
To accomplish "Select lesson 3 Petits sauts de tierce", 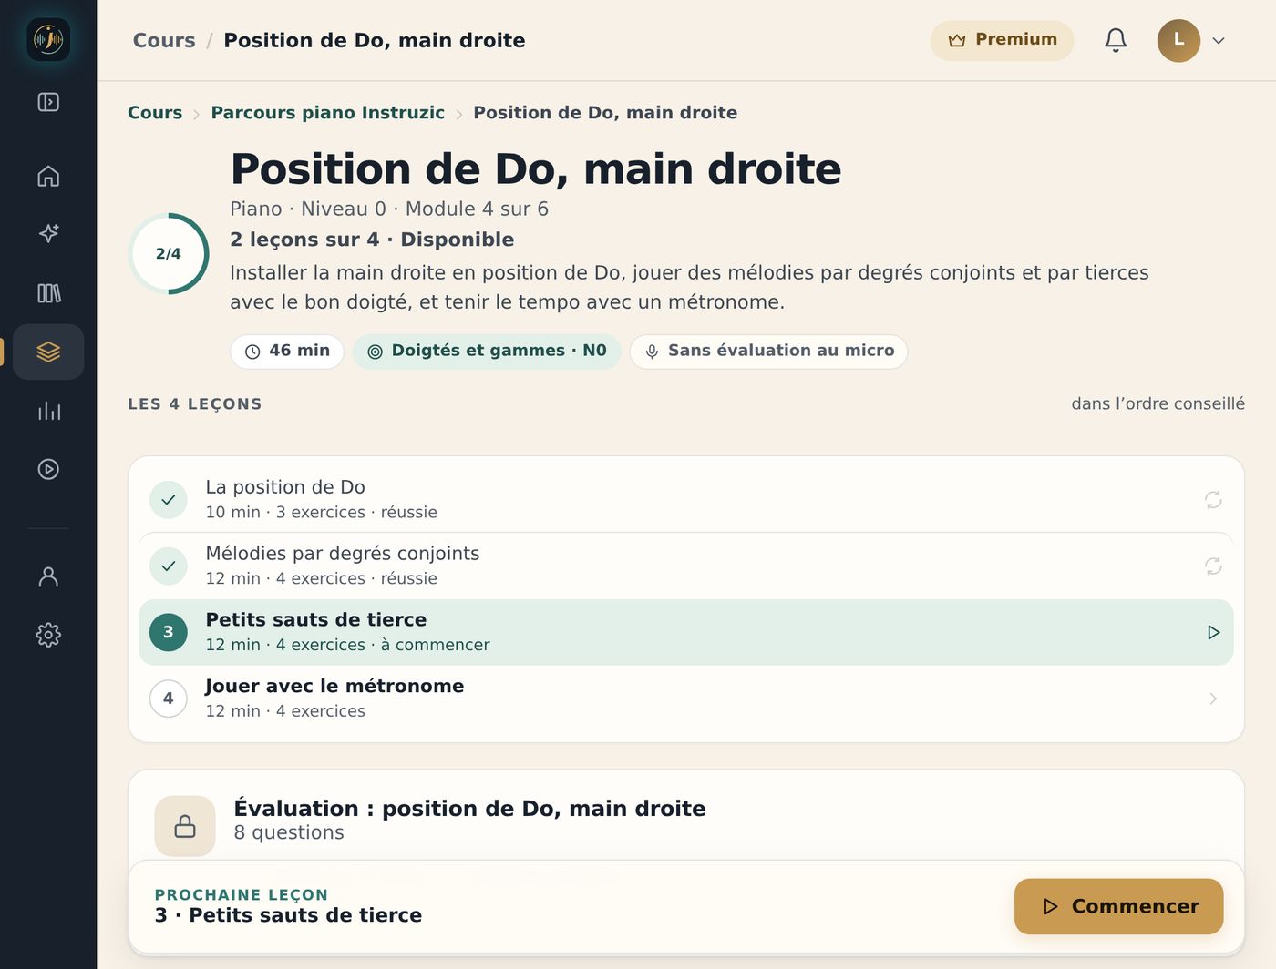I will pos(686,632).
